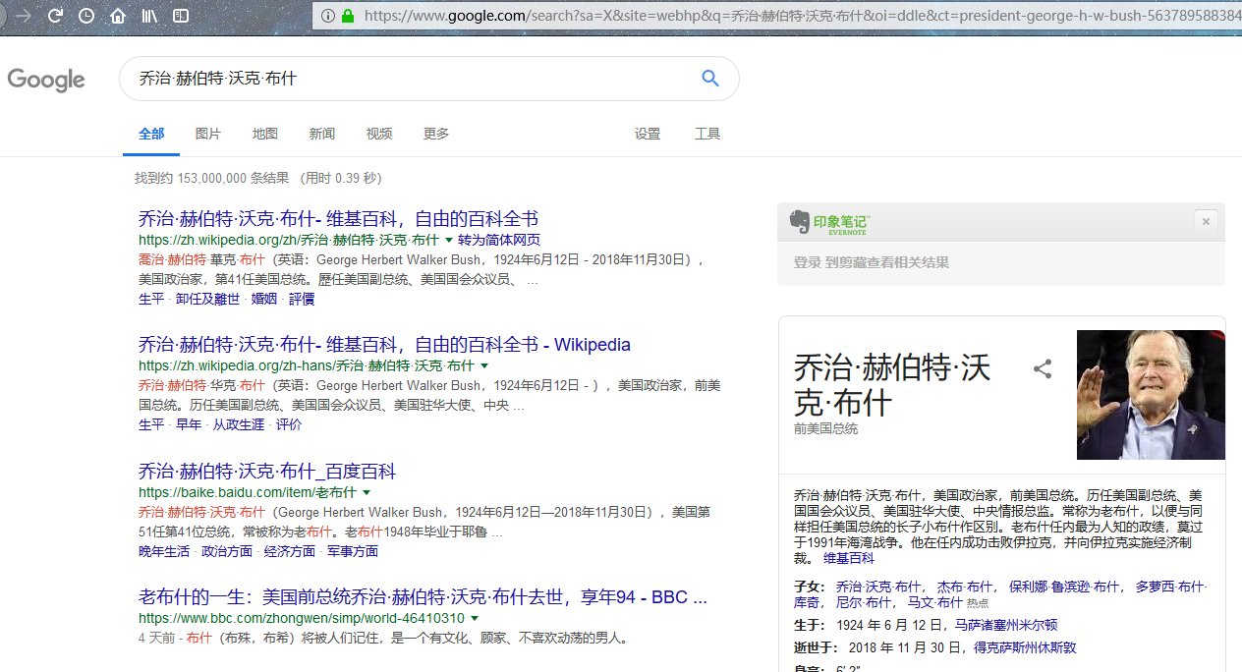This screenshot has width=1242, height=672.
Task: Open the George H. W. Bush photo
Action: click(x=1151, y=395)
